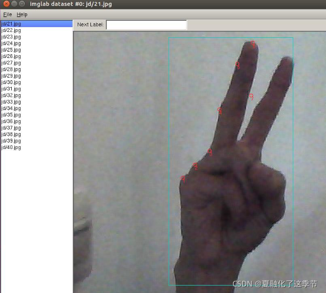Screen dimensions: 326x293
Task: Select jd/32.jpg in the image list
Action: coord(37,95)
